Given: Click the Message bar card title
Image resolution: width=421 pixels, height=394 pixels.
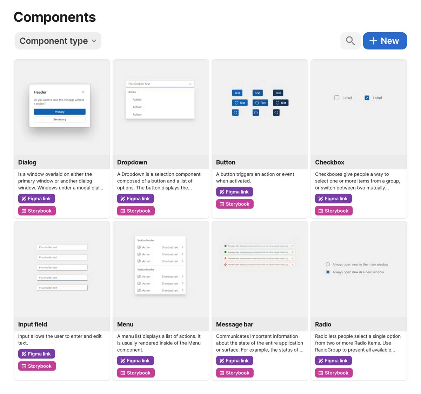Looking at the screenshot, I should pos(234,325).
